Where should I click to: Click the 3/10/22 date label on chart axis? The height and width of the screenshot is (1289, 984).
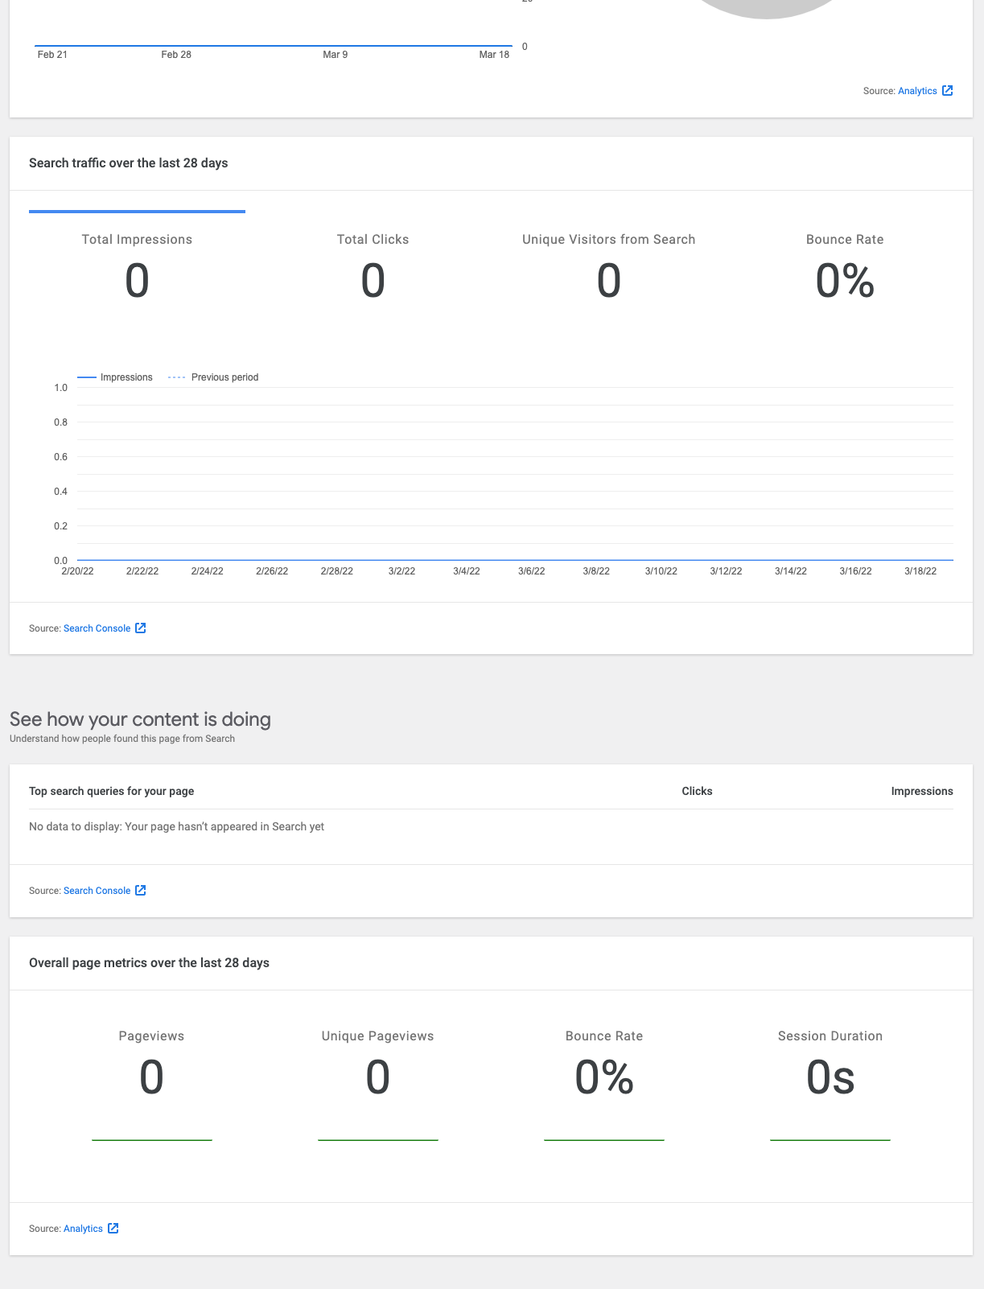pyautogui.click(x=661, y=571)
